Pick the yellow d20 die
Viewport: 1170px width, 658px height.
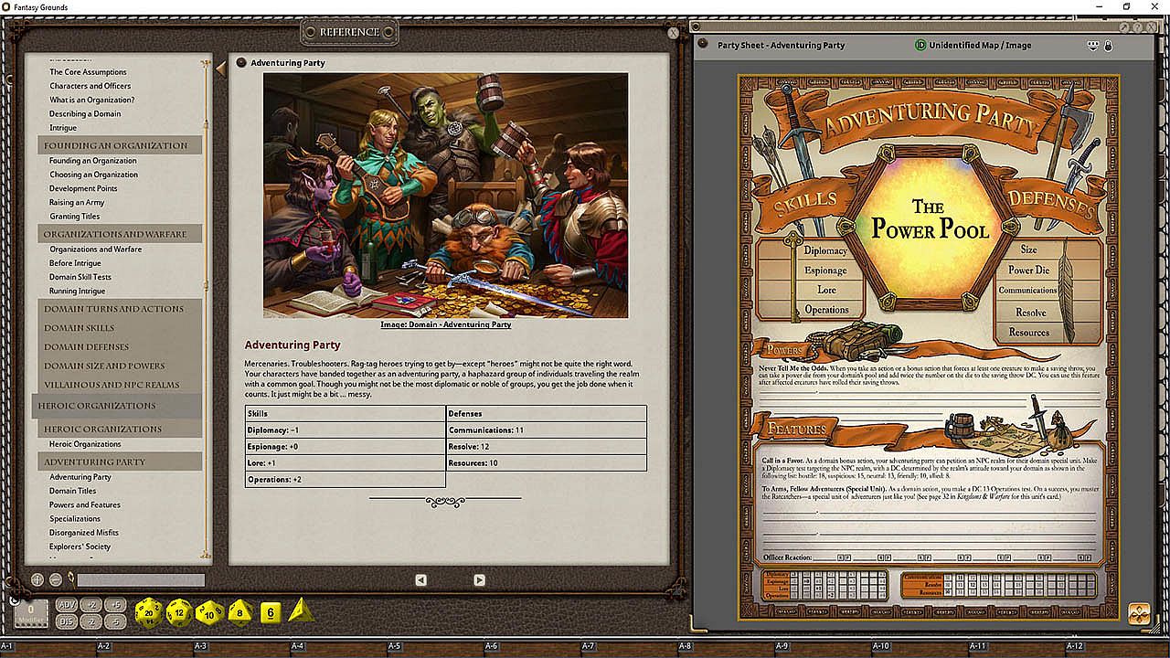point(148,612)
